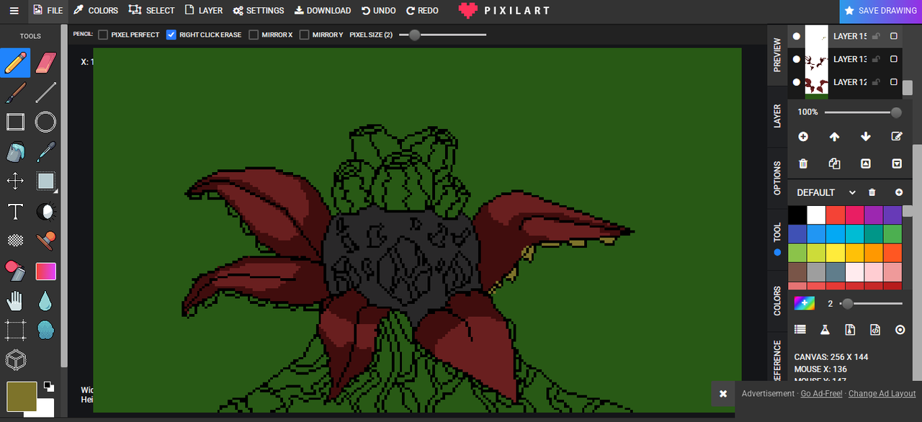
Task: Select the 3D cube tool
Action: 15,360
